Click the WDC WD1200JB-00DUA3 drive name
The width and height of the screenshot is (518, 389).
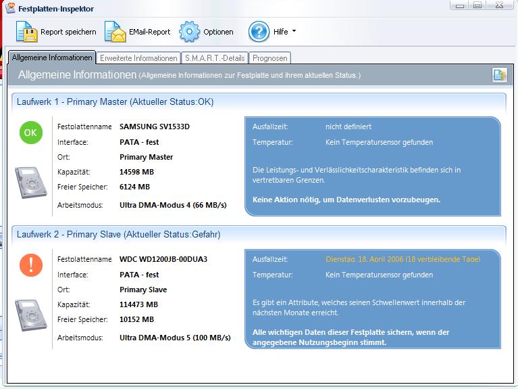(163, 259)
